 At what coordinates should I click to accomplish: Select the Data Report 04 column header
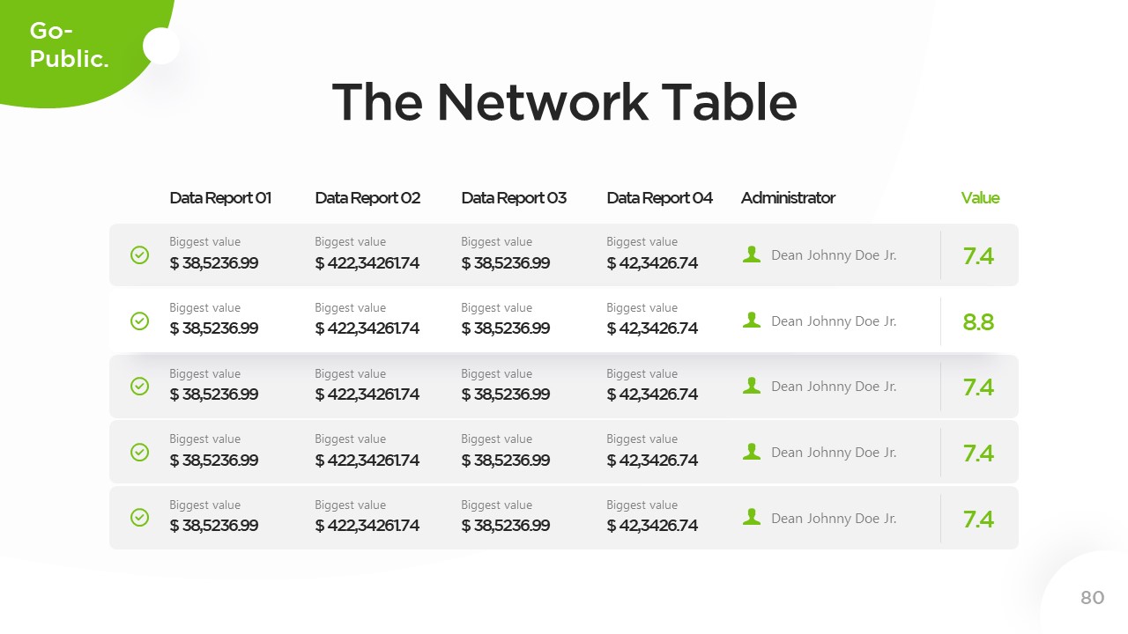coord(659,198)
